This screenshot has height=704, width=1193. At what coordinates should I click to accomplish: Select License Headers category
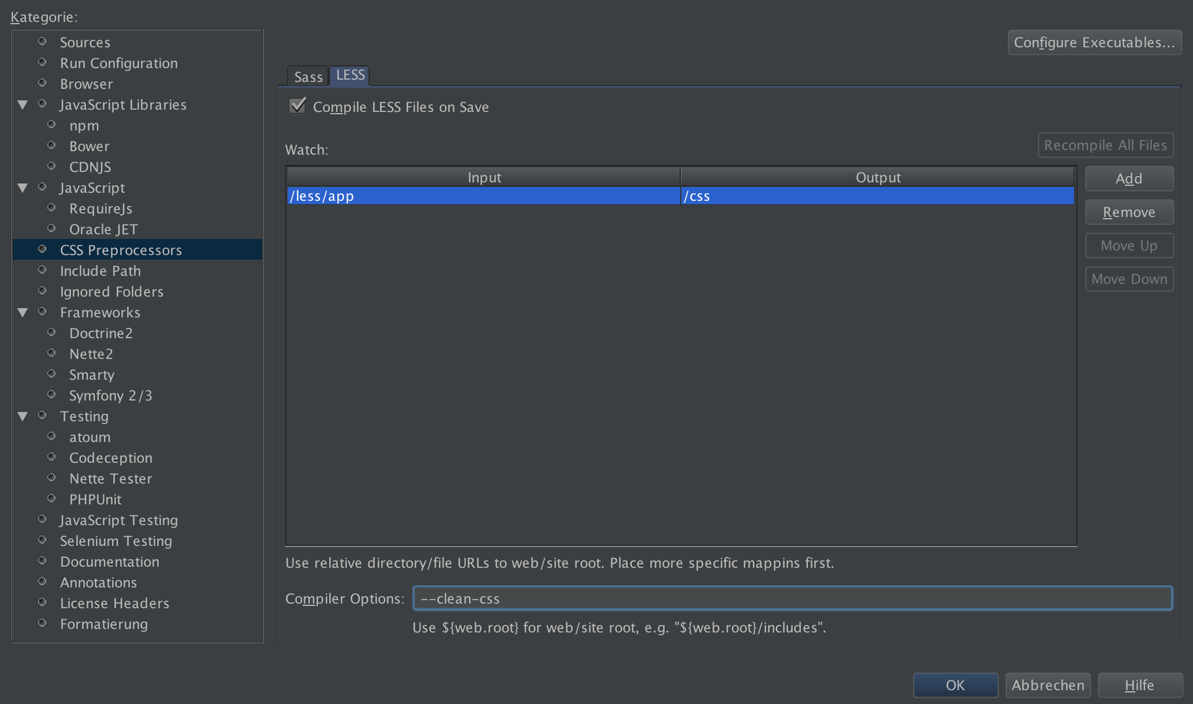115,604
